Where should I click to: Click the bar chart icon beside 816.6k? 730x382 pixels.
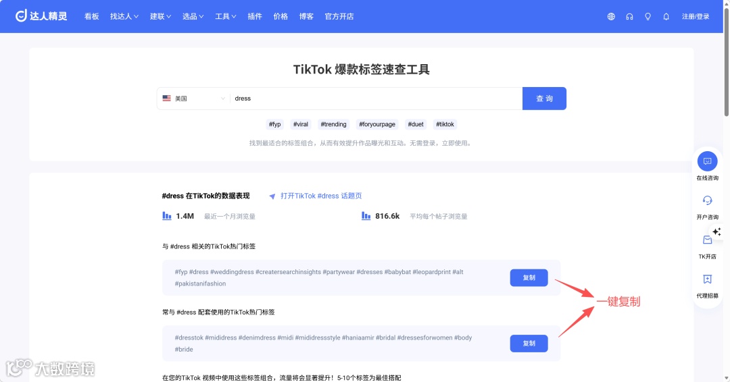(366, 215)
